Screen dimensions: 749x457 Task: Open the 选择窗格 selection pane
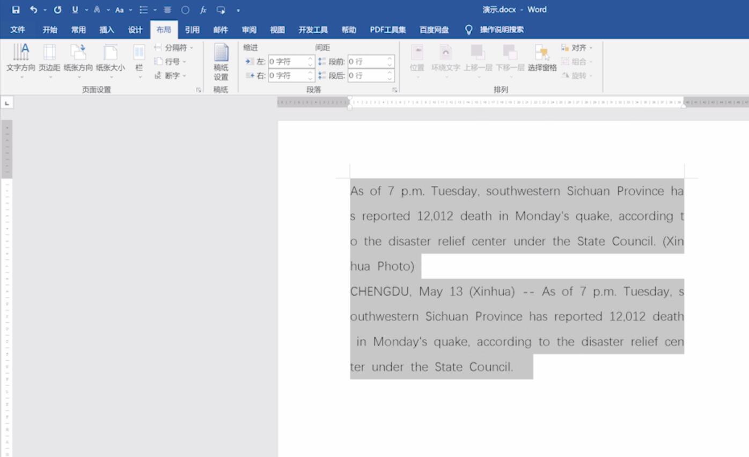click(542, 59)
